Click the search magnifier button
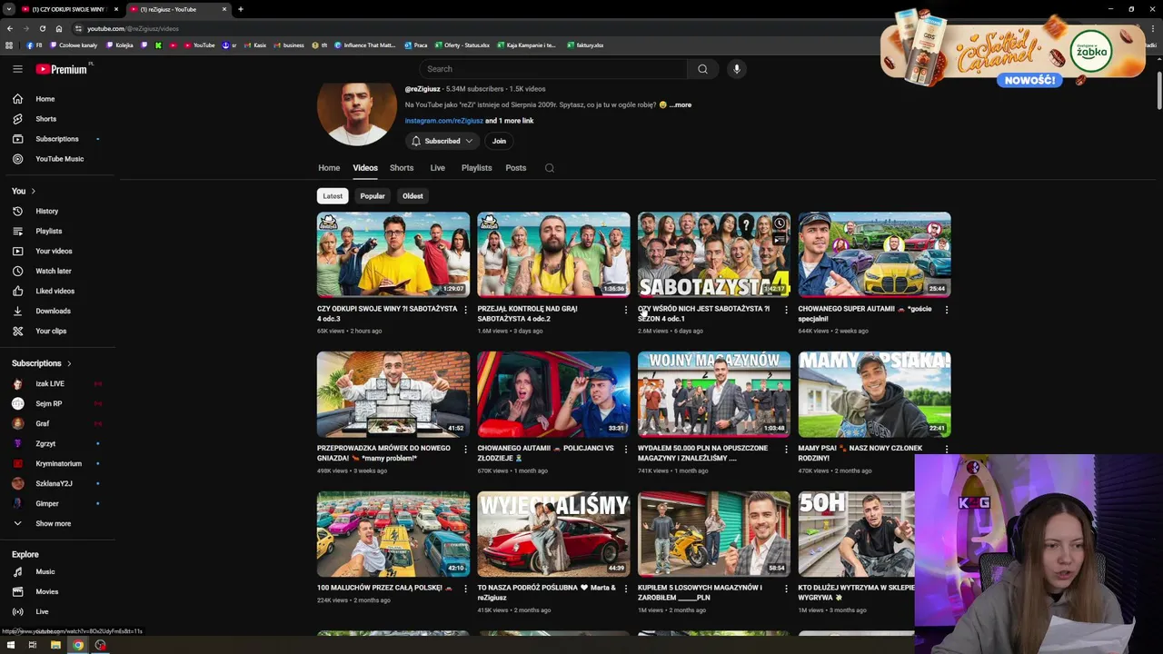 [x=702, y=69]
